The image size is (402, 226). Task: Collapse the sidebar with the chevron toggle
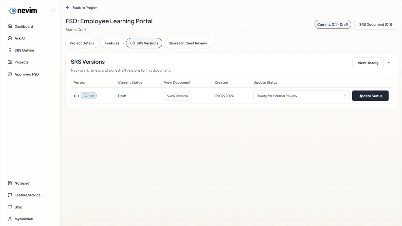(x=53, y=11)
